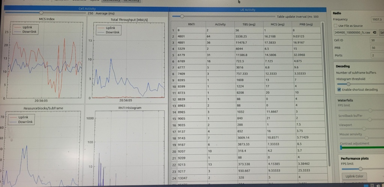Sort table by RNTI column header
Image resolution: width=384 pixels, height=187 pixels.
(191, 24)
